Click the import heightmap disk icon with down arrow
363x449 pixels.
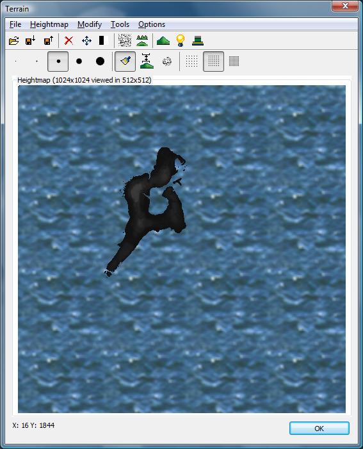pyautogui.click(x=30, y=40)
